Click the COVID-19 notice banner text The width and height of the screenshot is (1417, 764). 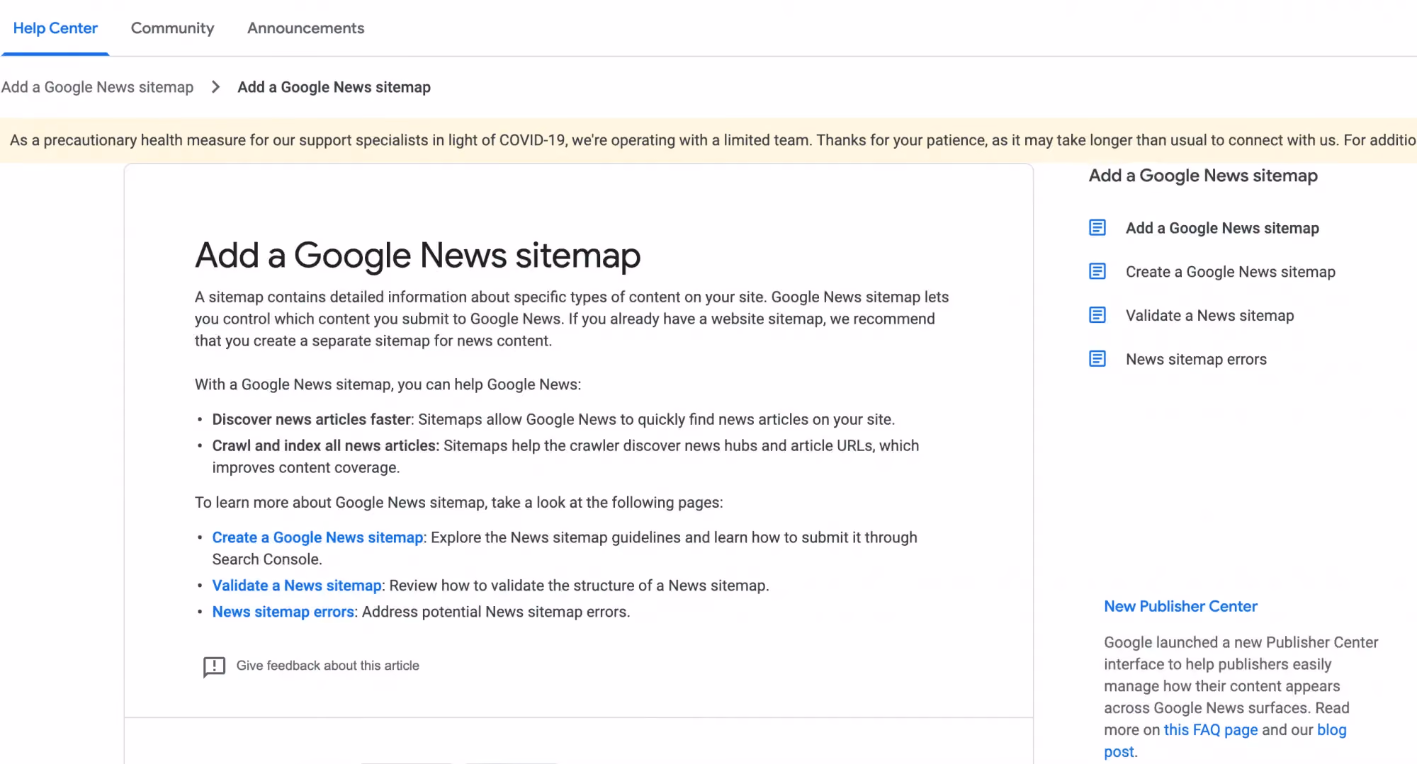click(713, 140)
